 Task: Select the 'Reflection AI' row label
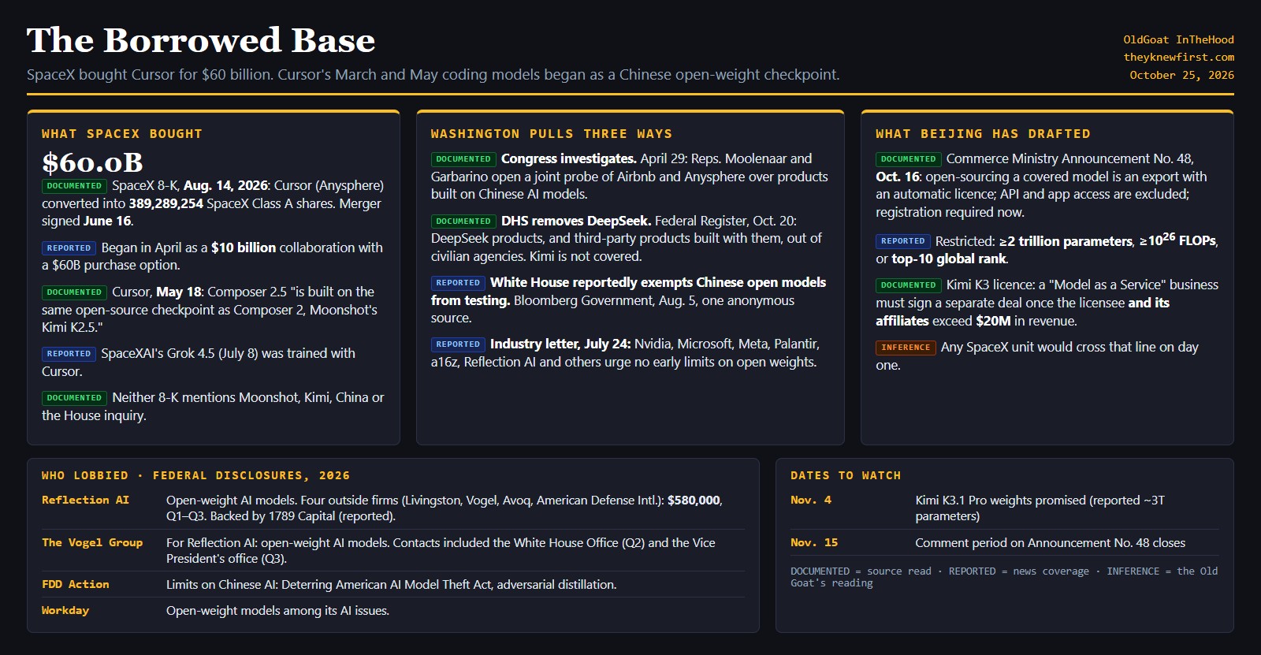click(x=85, y=500)
